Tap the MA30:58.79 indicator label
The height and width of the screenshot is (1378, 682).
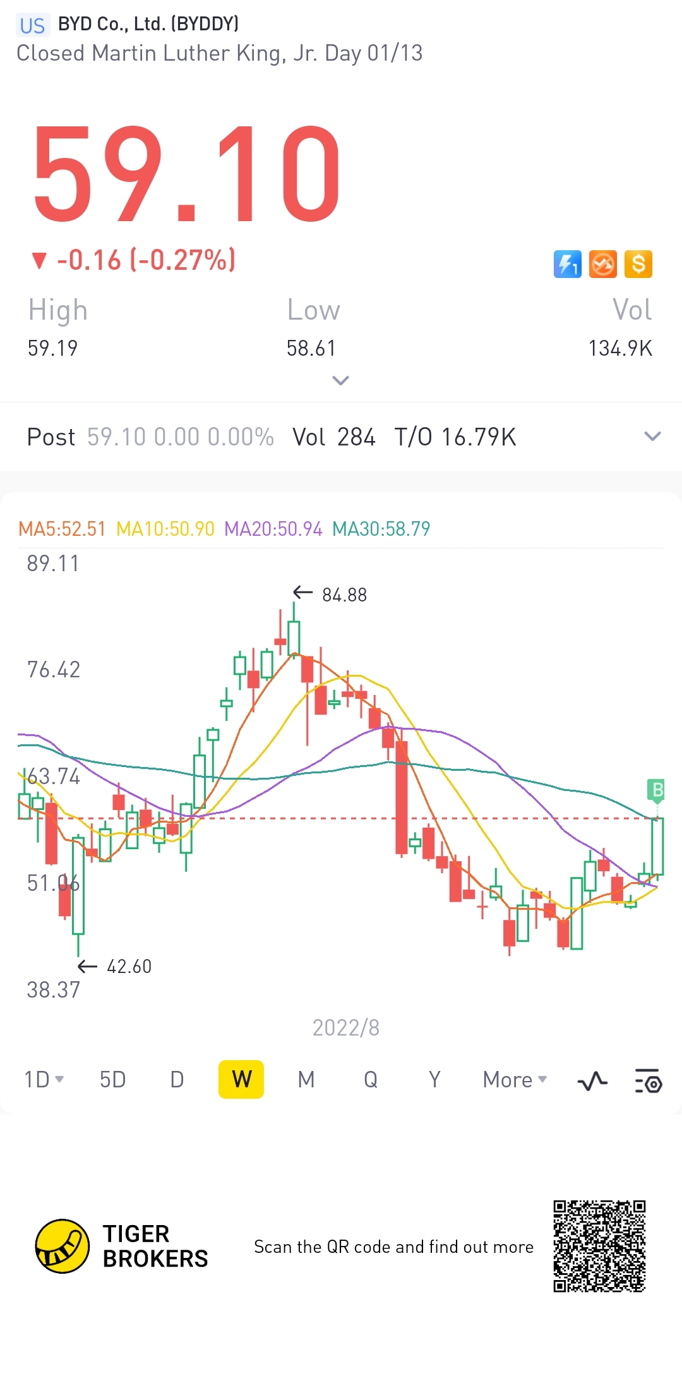point(381,529)
